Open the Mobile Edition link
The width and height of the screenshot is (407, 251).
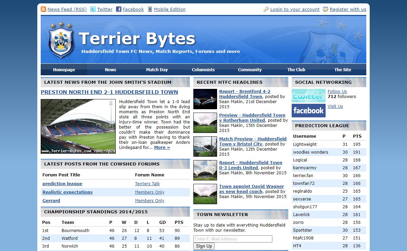(170, 9)
